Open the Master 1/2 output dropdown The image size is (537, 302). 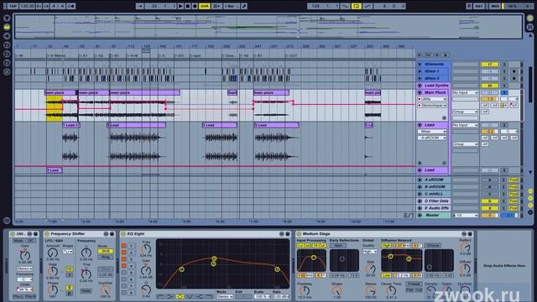[466, 216]
